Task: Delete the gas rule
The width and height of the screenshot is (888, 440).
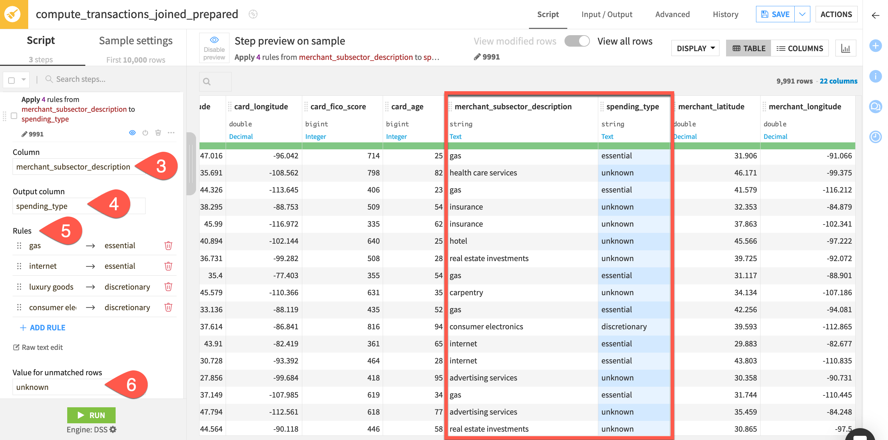Action: pos(168,246)
